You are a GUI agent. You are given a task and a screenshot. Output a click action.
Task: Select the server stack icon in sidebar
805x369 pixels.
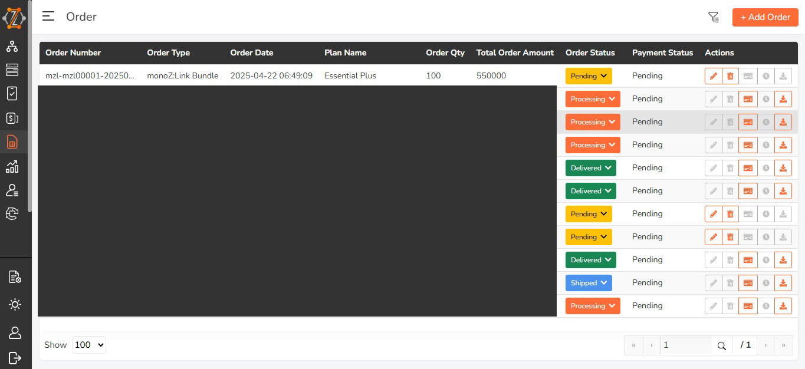click(x=12, y=70)
